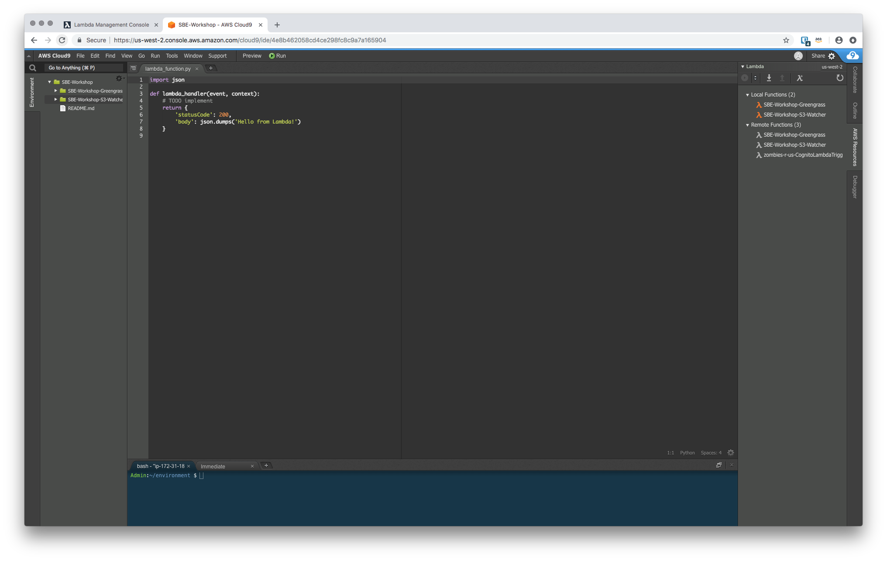Collapse the Lambda panel section

click(743, 67)
